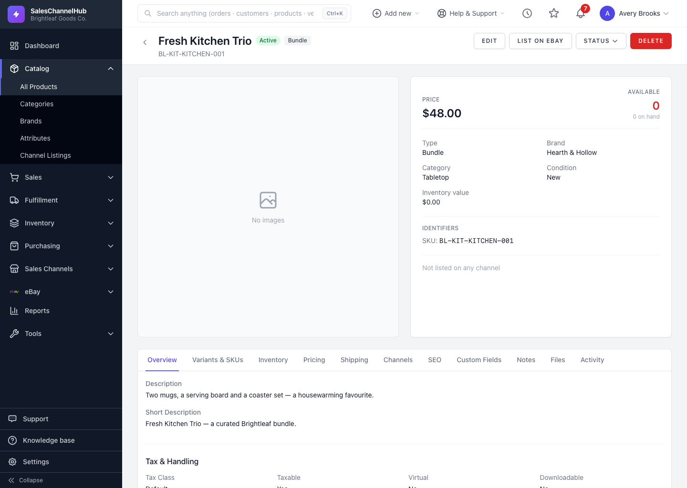Switch to the Shipping tab
The height and width of the screenshot is (488, 687).
coord(354,360)
